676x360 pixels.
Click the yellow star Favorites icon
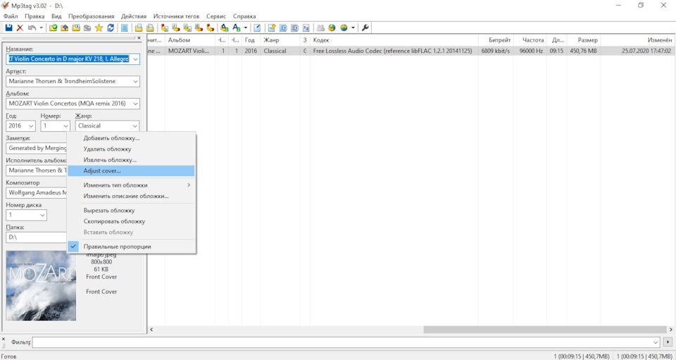pyautogui.click(x=99, y=27)
